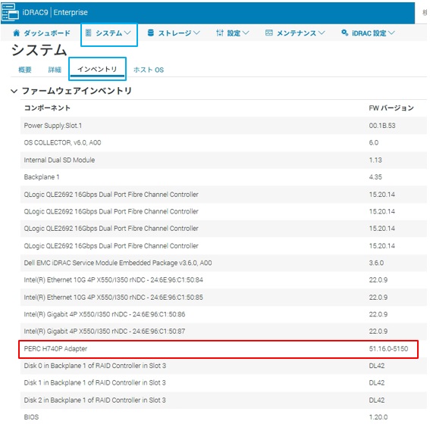Select the Gigabit 4P rNDC row ending 50:87
Screen dimensions: 430x427
coord(223,332)
